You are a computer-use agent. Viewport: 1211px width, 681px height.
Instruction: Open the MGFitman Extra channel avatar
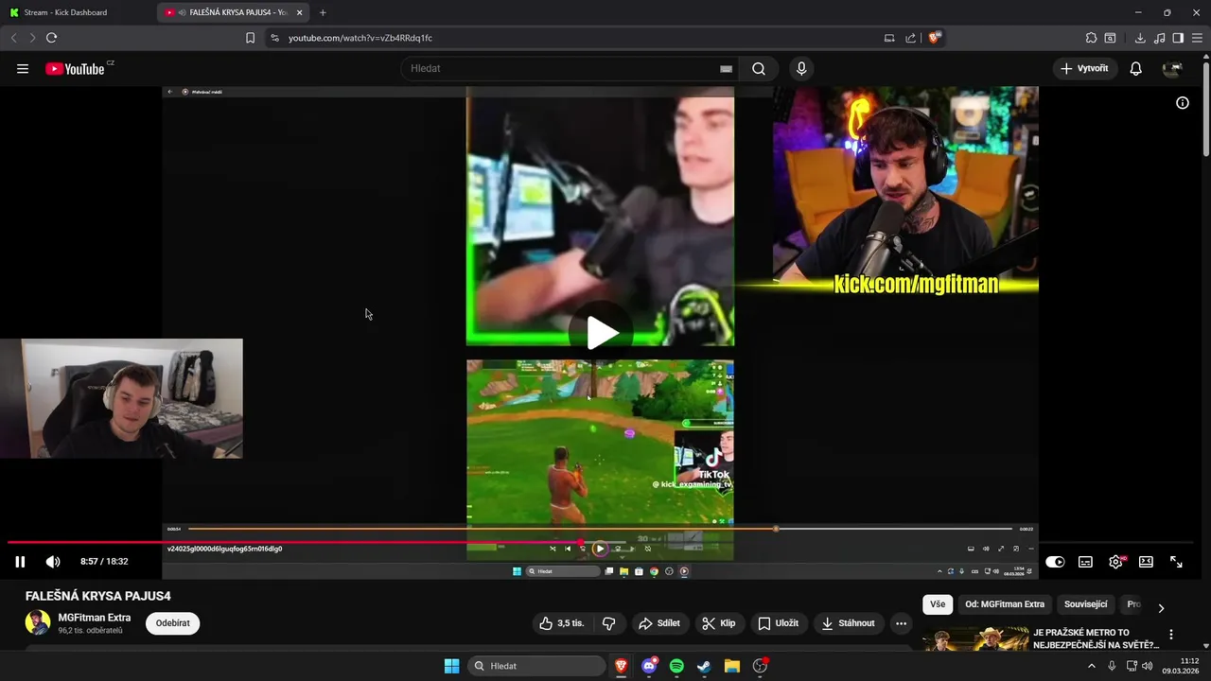coord(38,622)
